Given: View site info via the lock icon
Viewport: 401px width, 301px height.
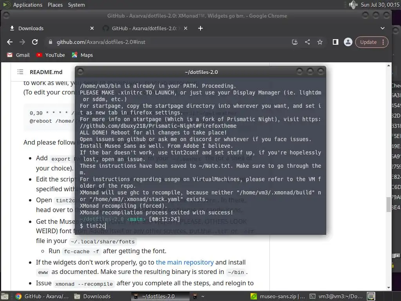Looking at the screenshot, I should (x=51, y=42).
